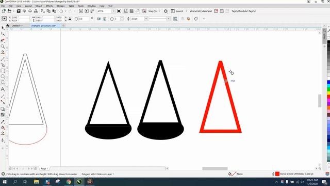Click the polygon sides number field
330x186 pixels.
coord(117,19)
